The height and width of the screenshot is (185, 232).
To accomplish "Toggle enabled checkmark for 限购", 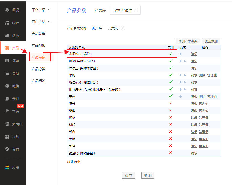I will [x=171, y=75].
